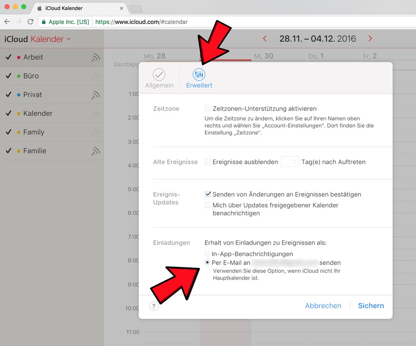Select the Privat calendar name
416x346 pixels.
point(32,94)
